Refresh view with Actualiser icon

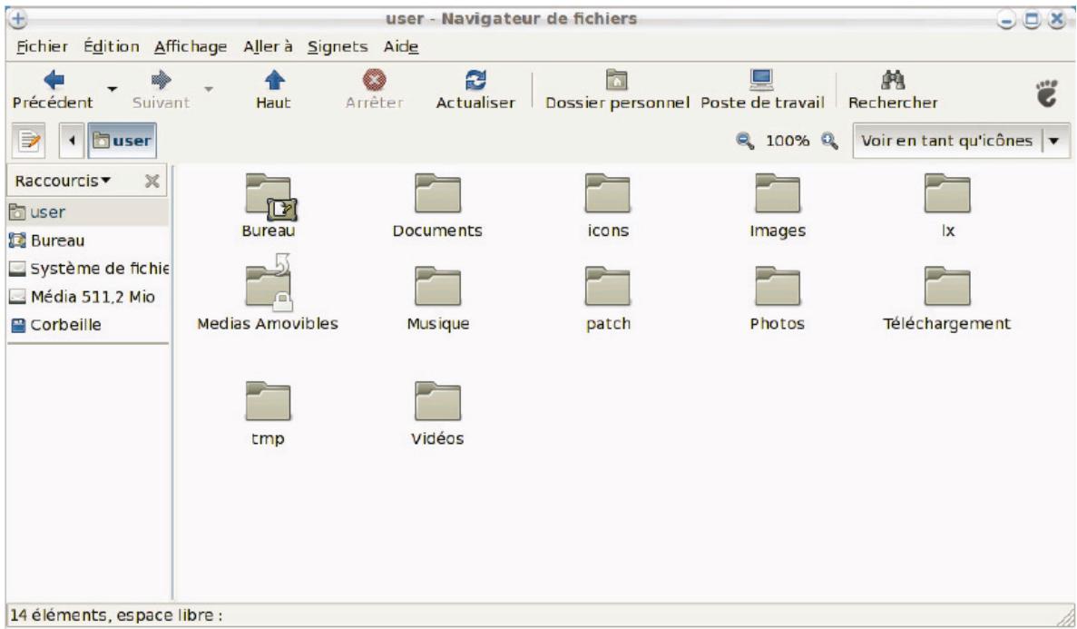[x=475, y=81]
